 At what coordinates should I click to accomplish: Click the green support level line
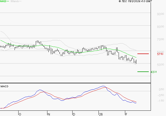click(x=143, y=72)
